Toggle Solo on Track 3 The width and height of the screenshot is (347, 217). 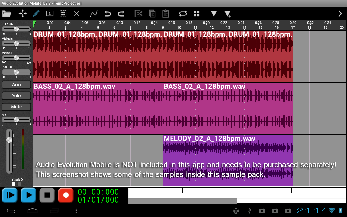16,95
